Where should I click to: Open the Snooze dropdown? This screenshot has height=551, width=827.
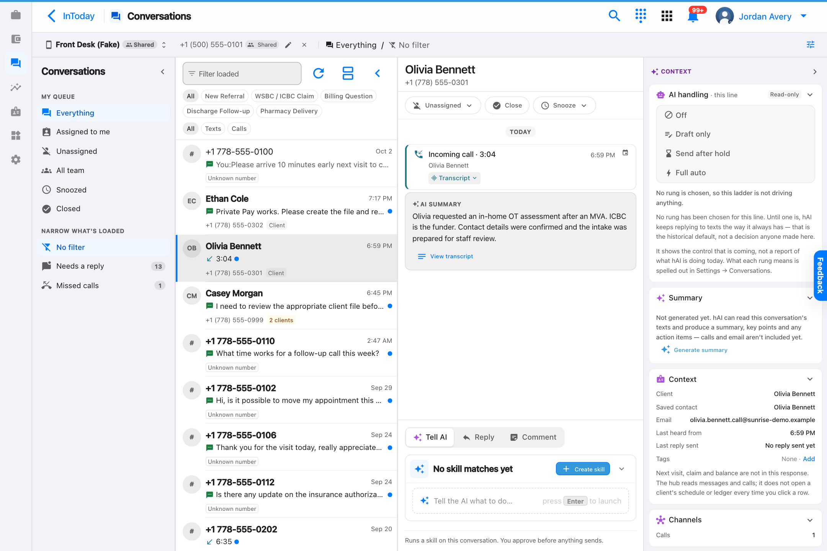[x=564, y=106]
